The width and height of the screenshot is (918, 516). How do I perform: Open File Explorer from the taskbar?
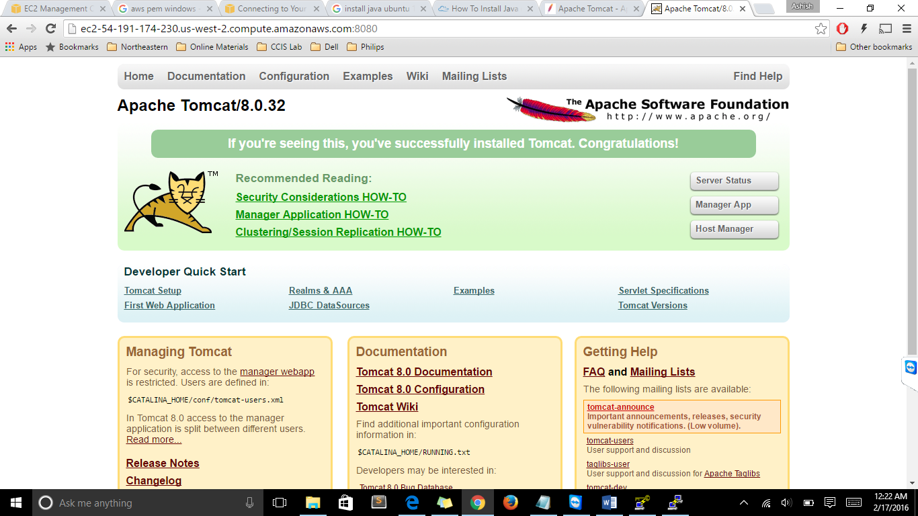(x=312, y=503)
